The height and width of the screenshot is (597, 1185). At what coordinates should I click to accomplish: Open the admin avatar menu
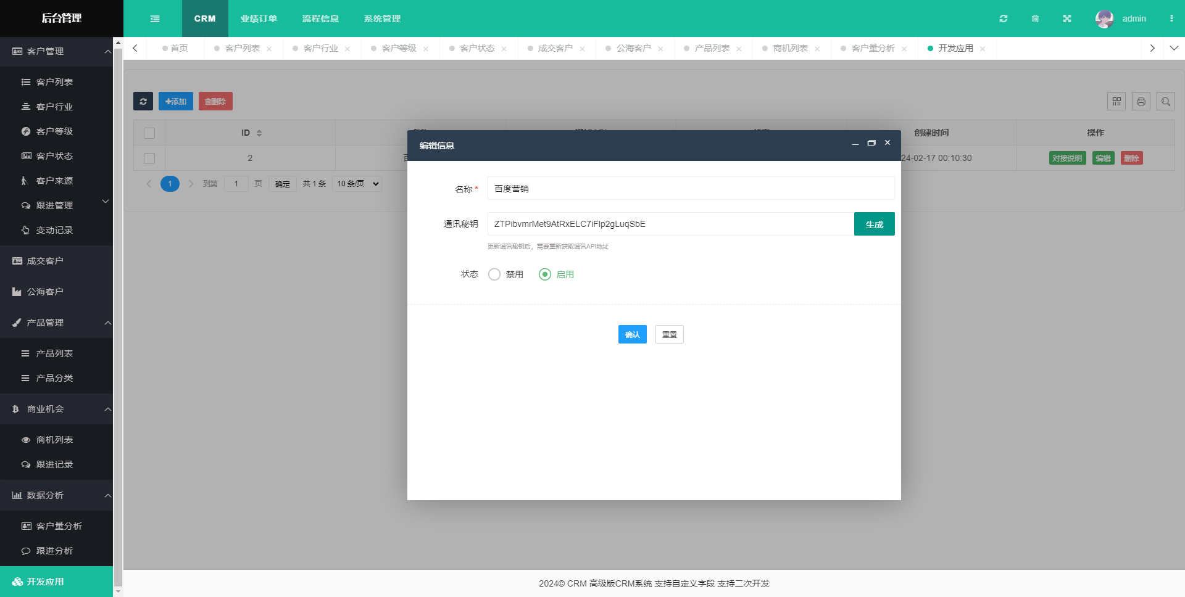(1120, 19)
